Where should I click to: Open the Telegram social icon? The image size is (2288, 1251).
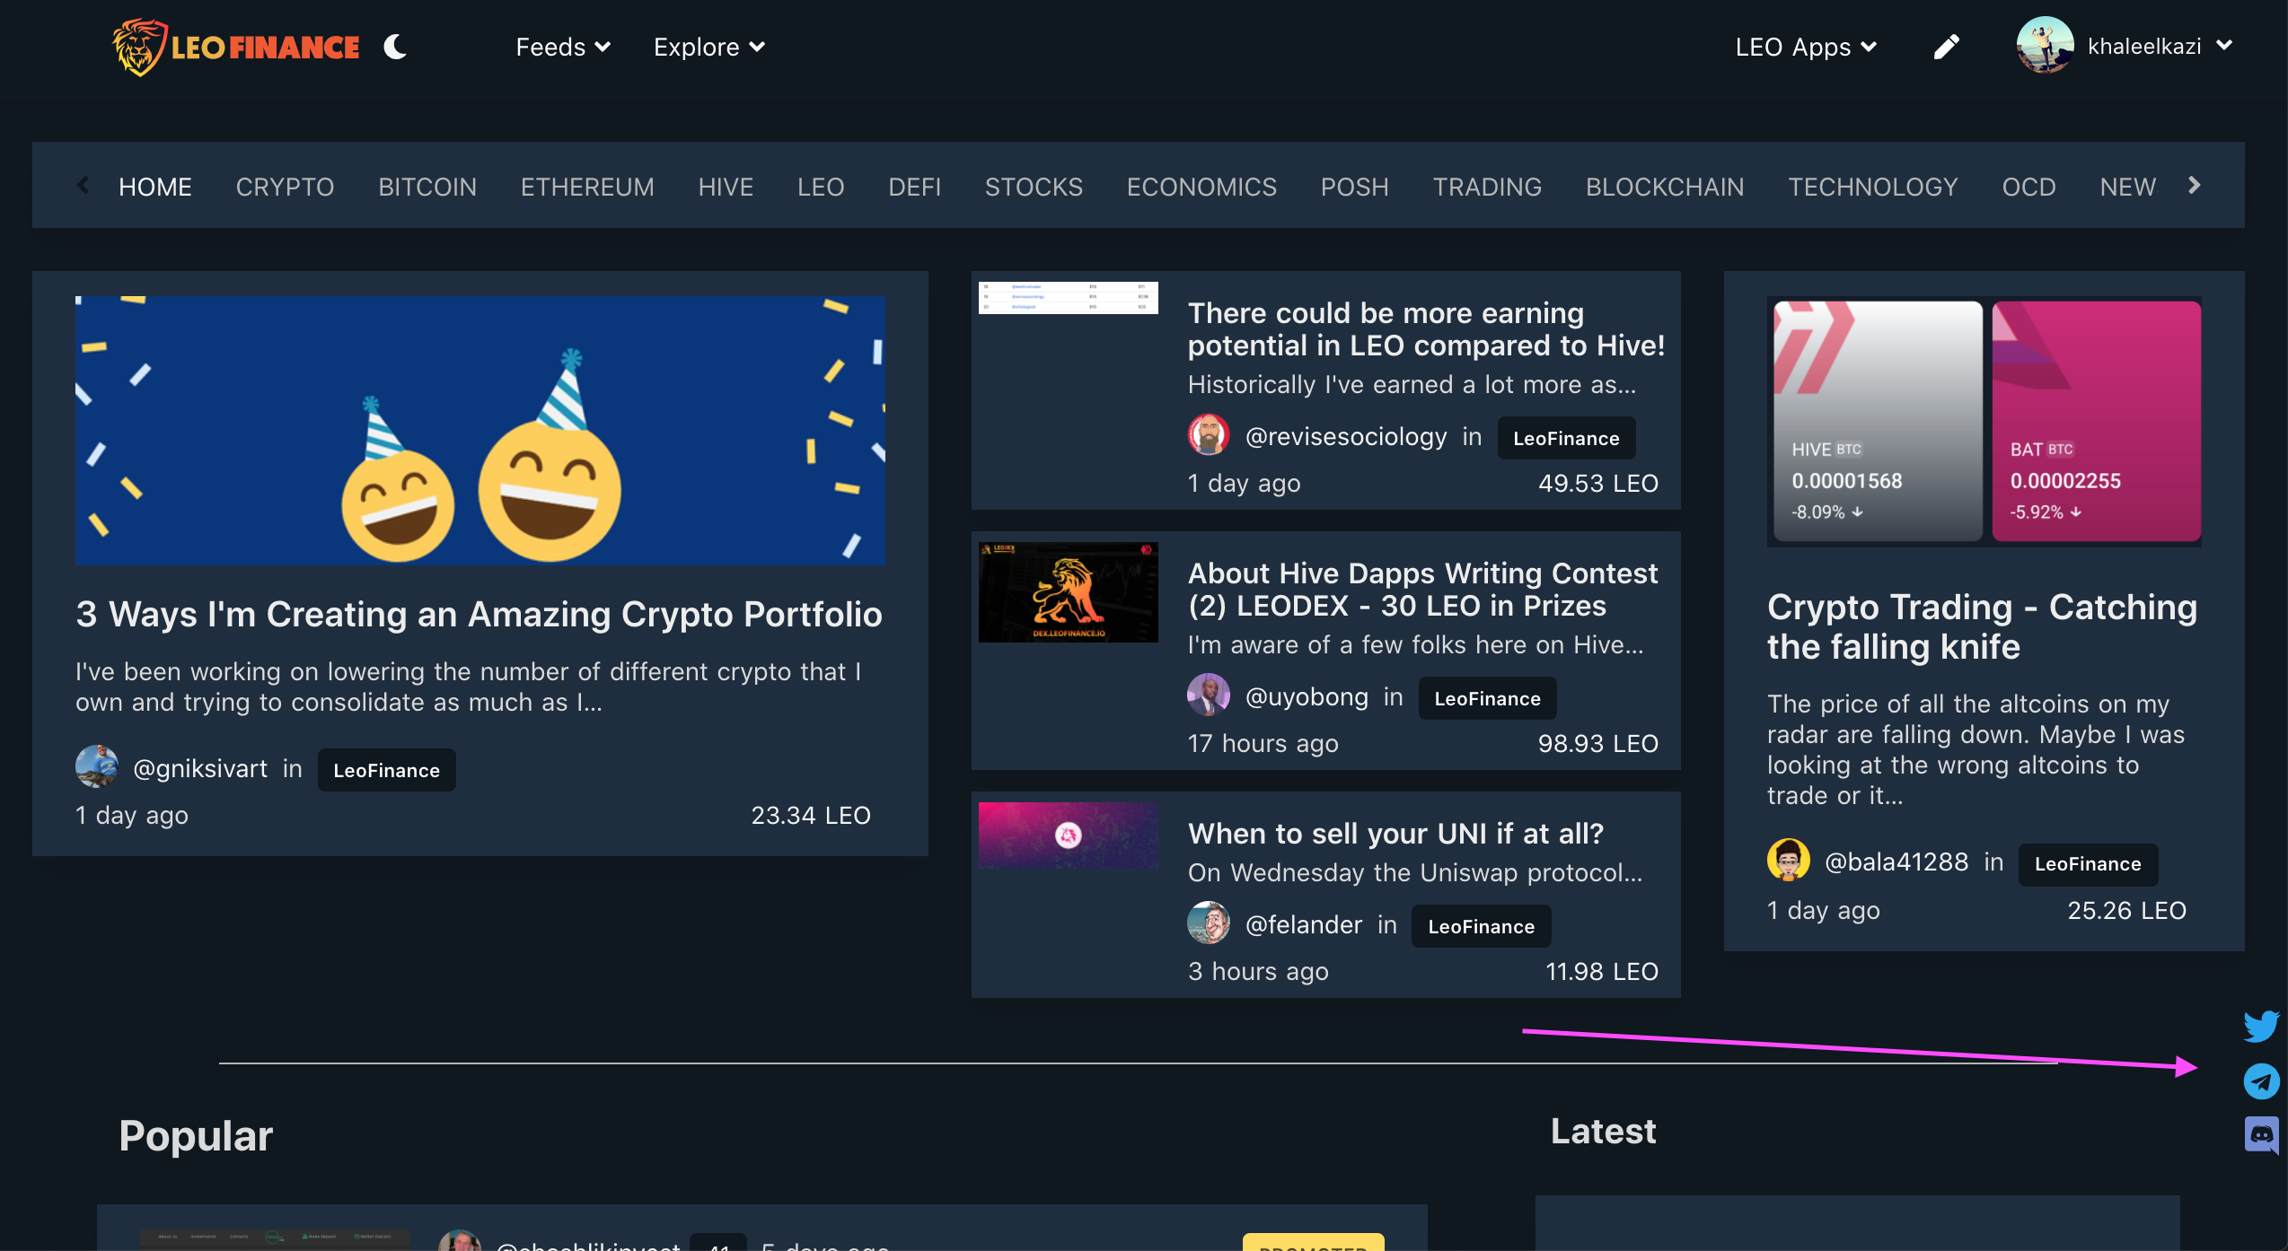pos(2262,1081)
